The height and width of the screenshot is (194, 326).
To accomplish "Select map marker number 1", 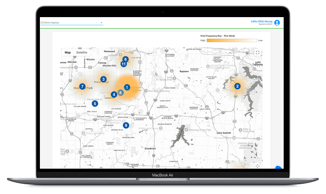I will pos(127,87).
